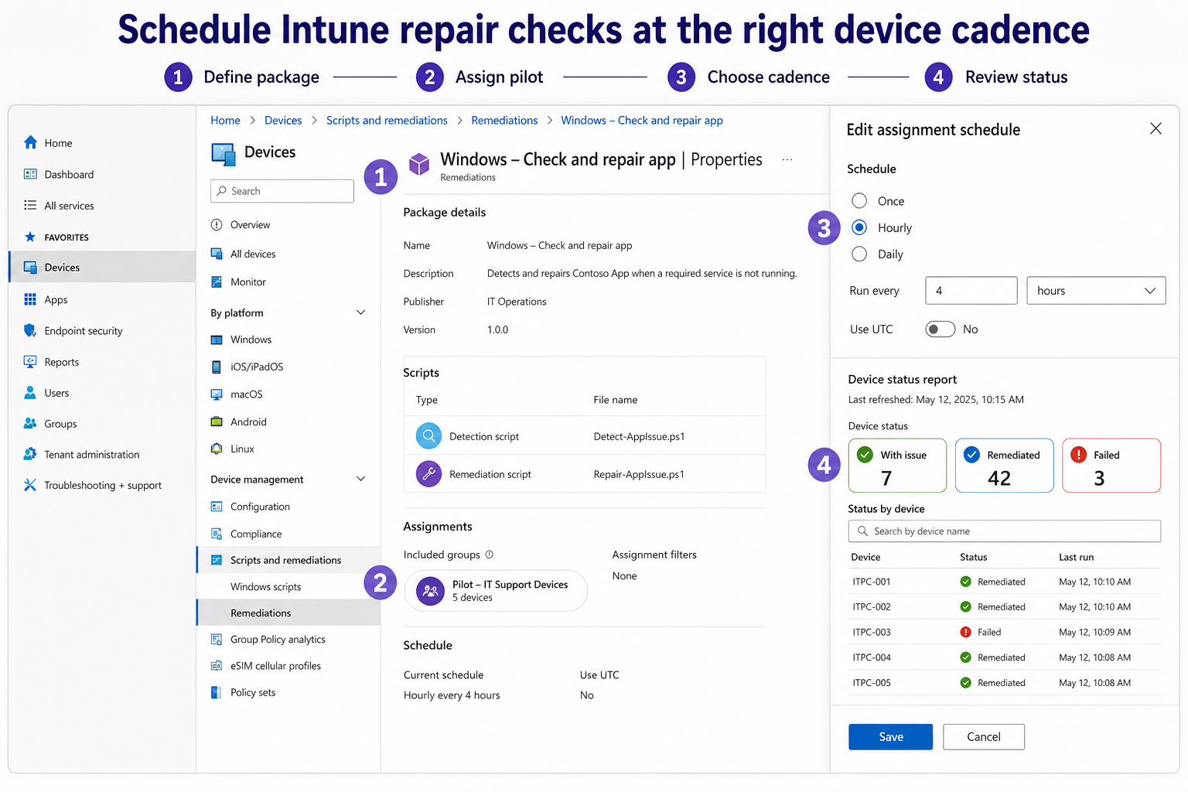Select the Remediated status card
Viewport: 1188px width, 792px height.
tap(1005, 466)
